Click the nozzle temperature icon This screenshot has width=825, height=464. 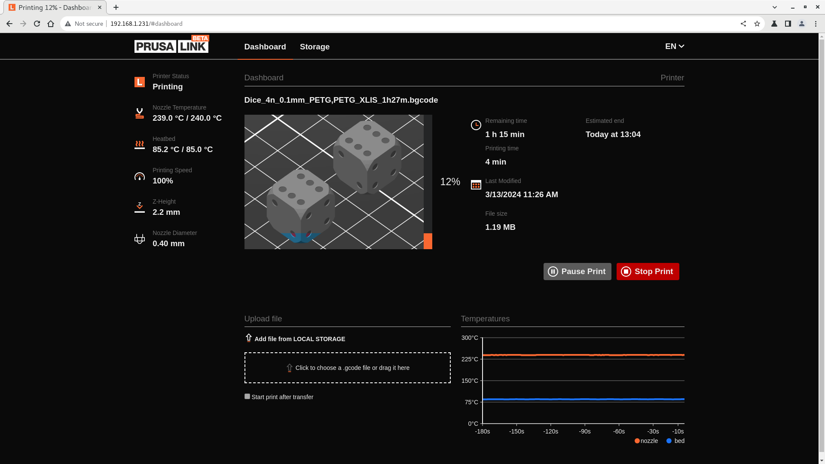tap(140, 113)
